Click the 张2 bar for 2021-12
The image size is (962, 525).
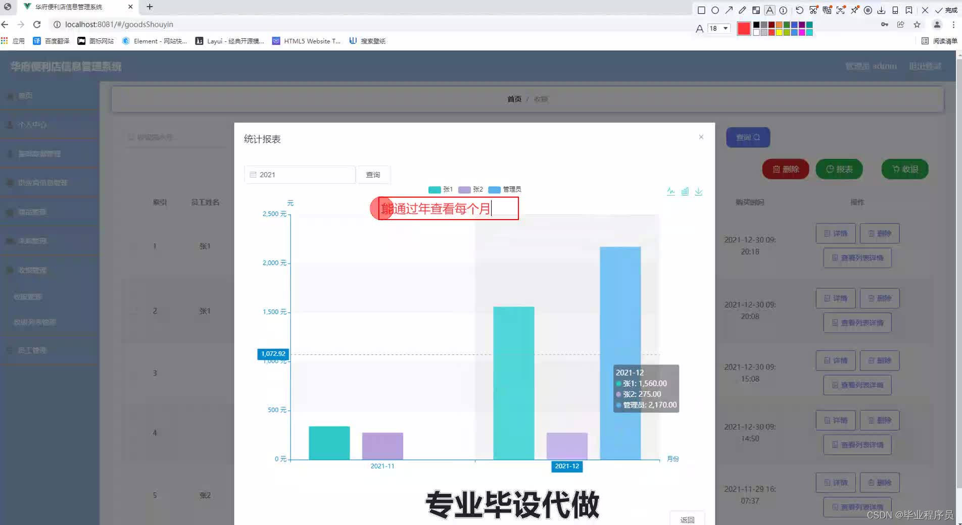(567, 446)
